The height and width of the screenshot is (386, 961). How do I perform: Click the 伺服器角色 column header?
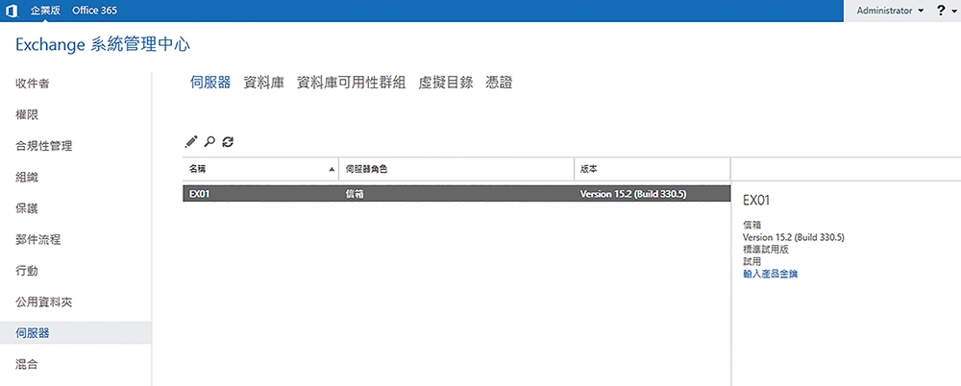pos(456,168)
